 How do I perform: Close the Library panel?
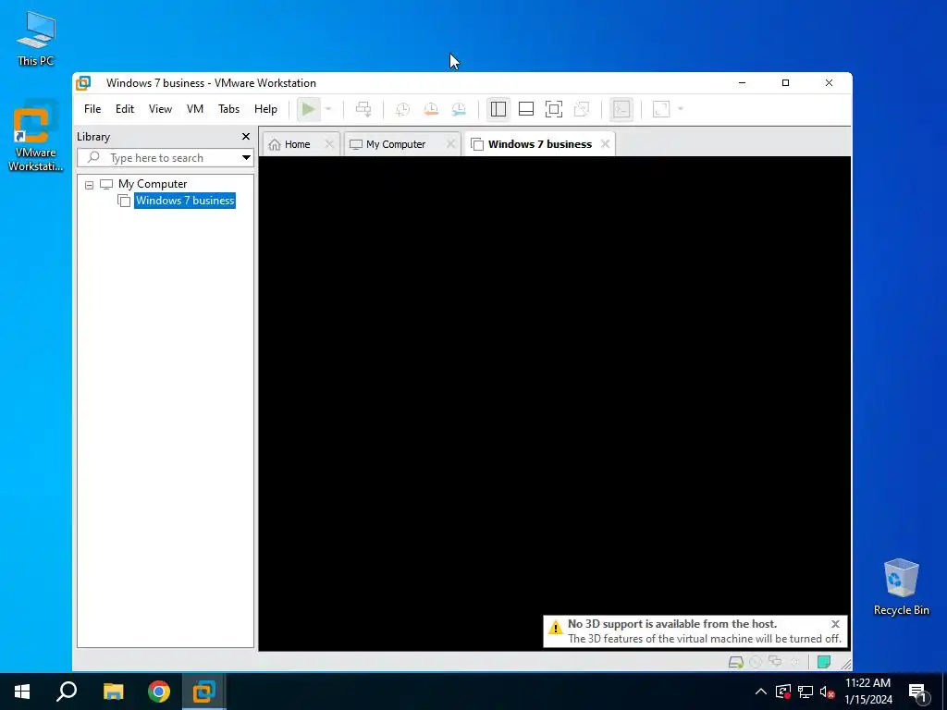tap(246, 137)
